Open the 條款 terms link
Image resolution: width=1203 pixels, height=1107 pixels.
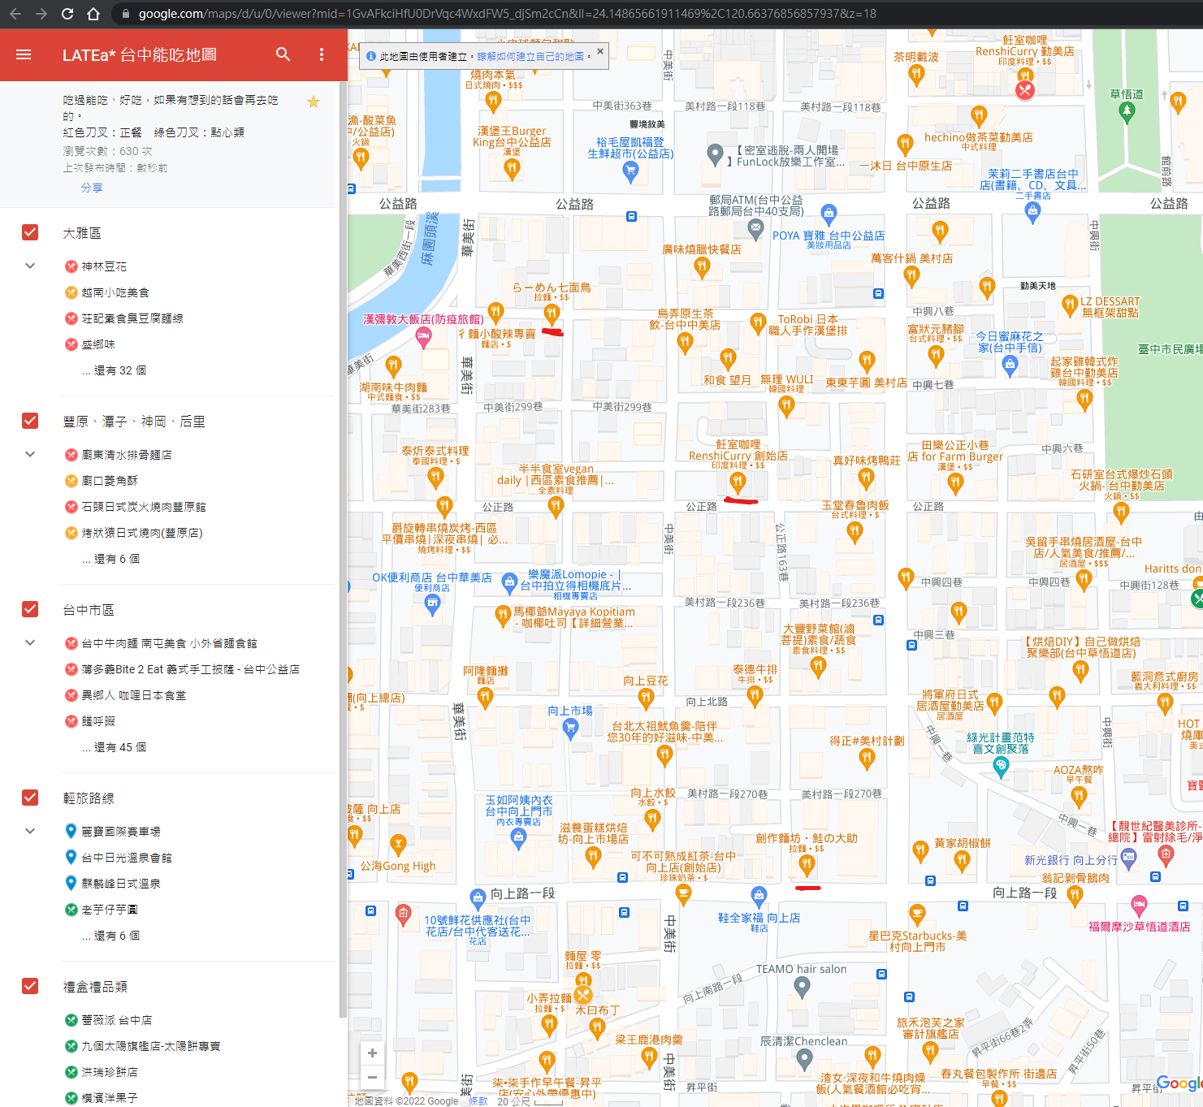[478, 1101]
